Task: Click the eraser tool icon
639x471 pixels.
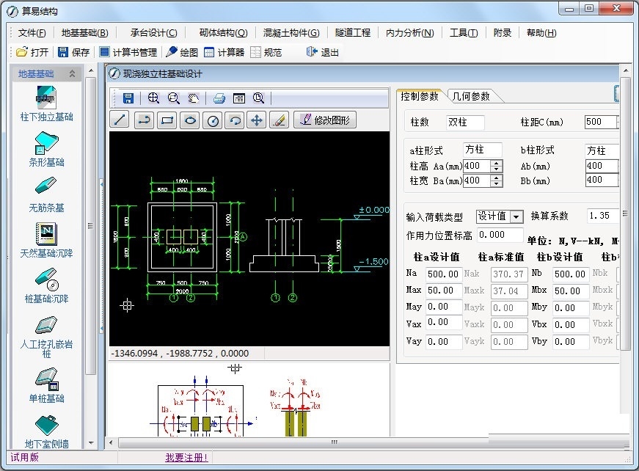Action: (278, 120)
